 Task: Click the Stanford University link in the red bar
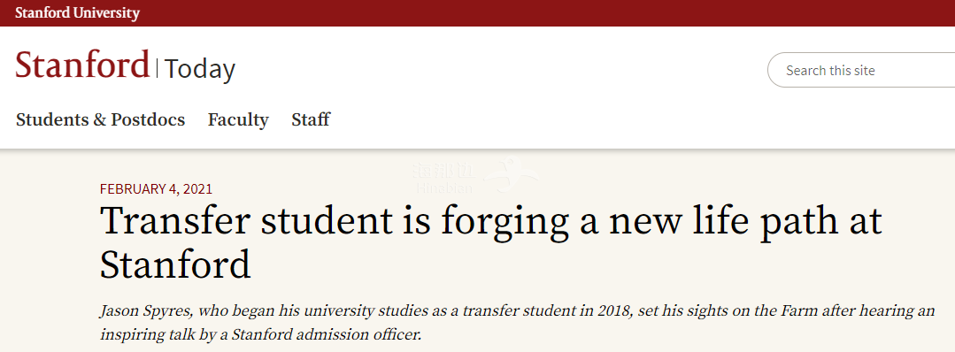coord(77,12)
